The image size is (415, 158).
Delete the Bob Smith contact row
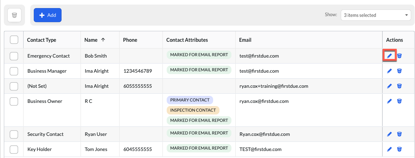pyautogui.click(x=400, y=56)
